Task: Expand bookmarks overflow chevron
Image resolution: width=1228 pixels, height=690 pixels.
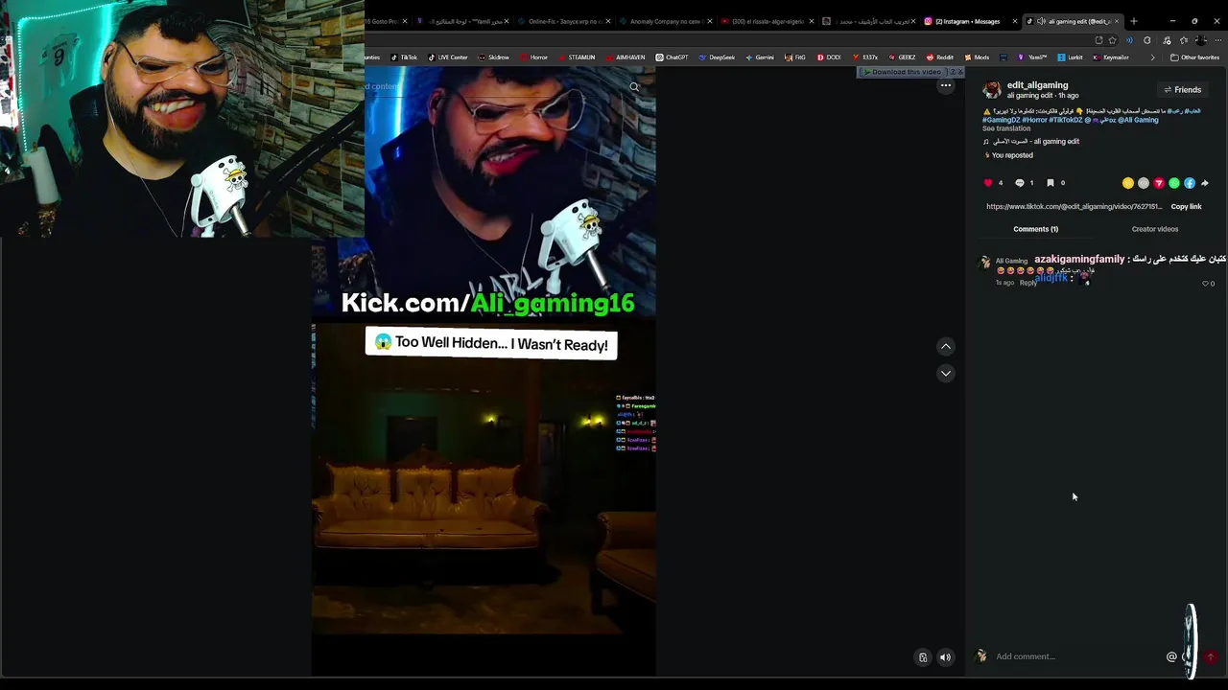Action: tap(1153, 57)
